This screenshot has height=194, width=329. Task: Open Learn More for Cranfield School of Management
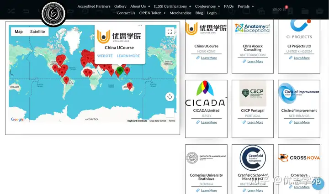pos(255,190)
